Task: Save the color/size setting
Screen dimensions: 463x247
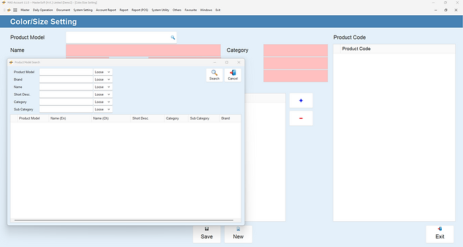Action: [x=206, y=234]
